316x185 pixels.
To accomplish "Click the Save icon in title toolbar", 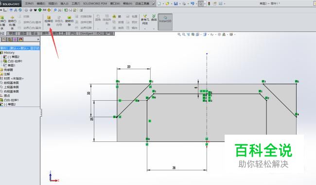I will click(176, 3).
